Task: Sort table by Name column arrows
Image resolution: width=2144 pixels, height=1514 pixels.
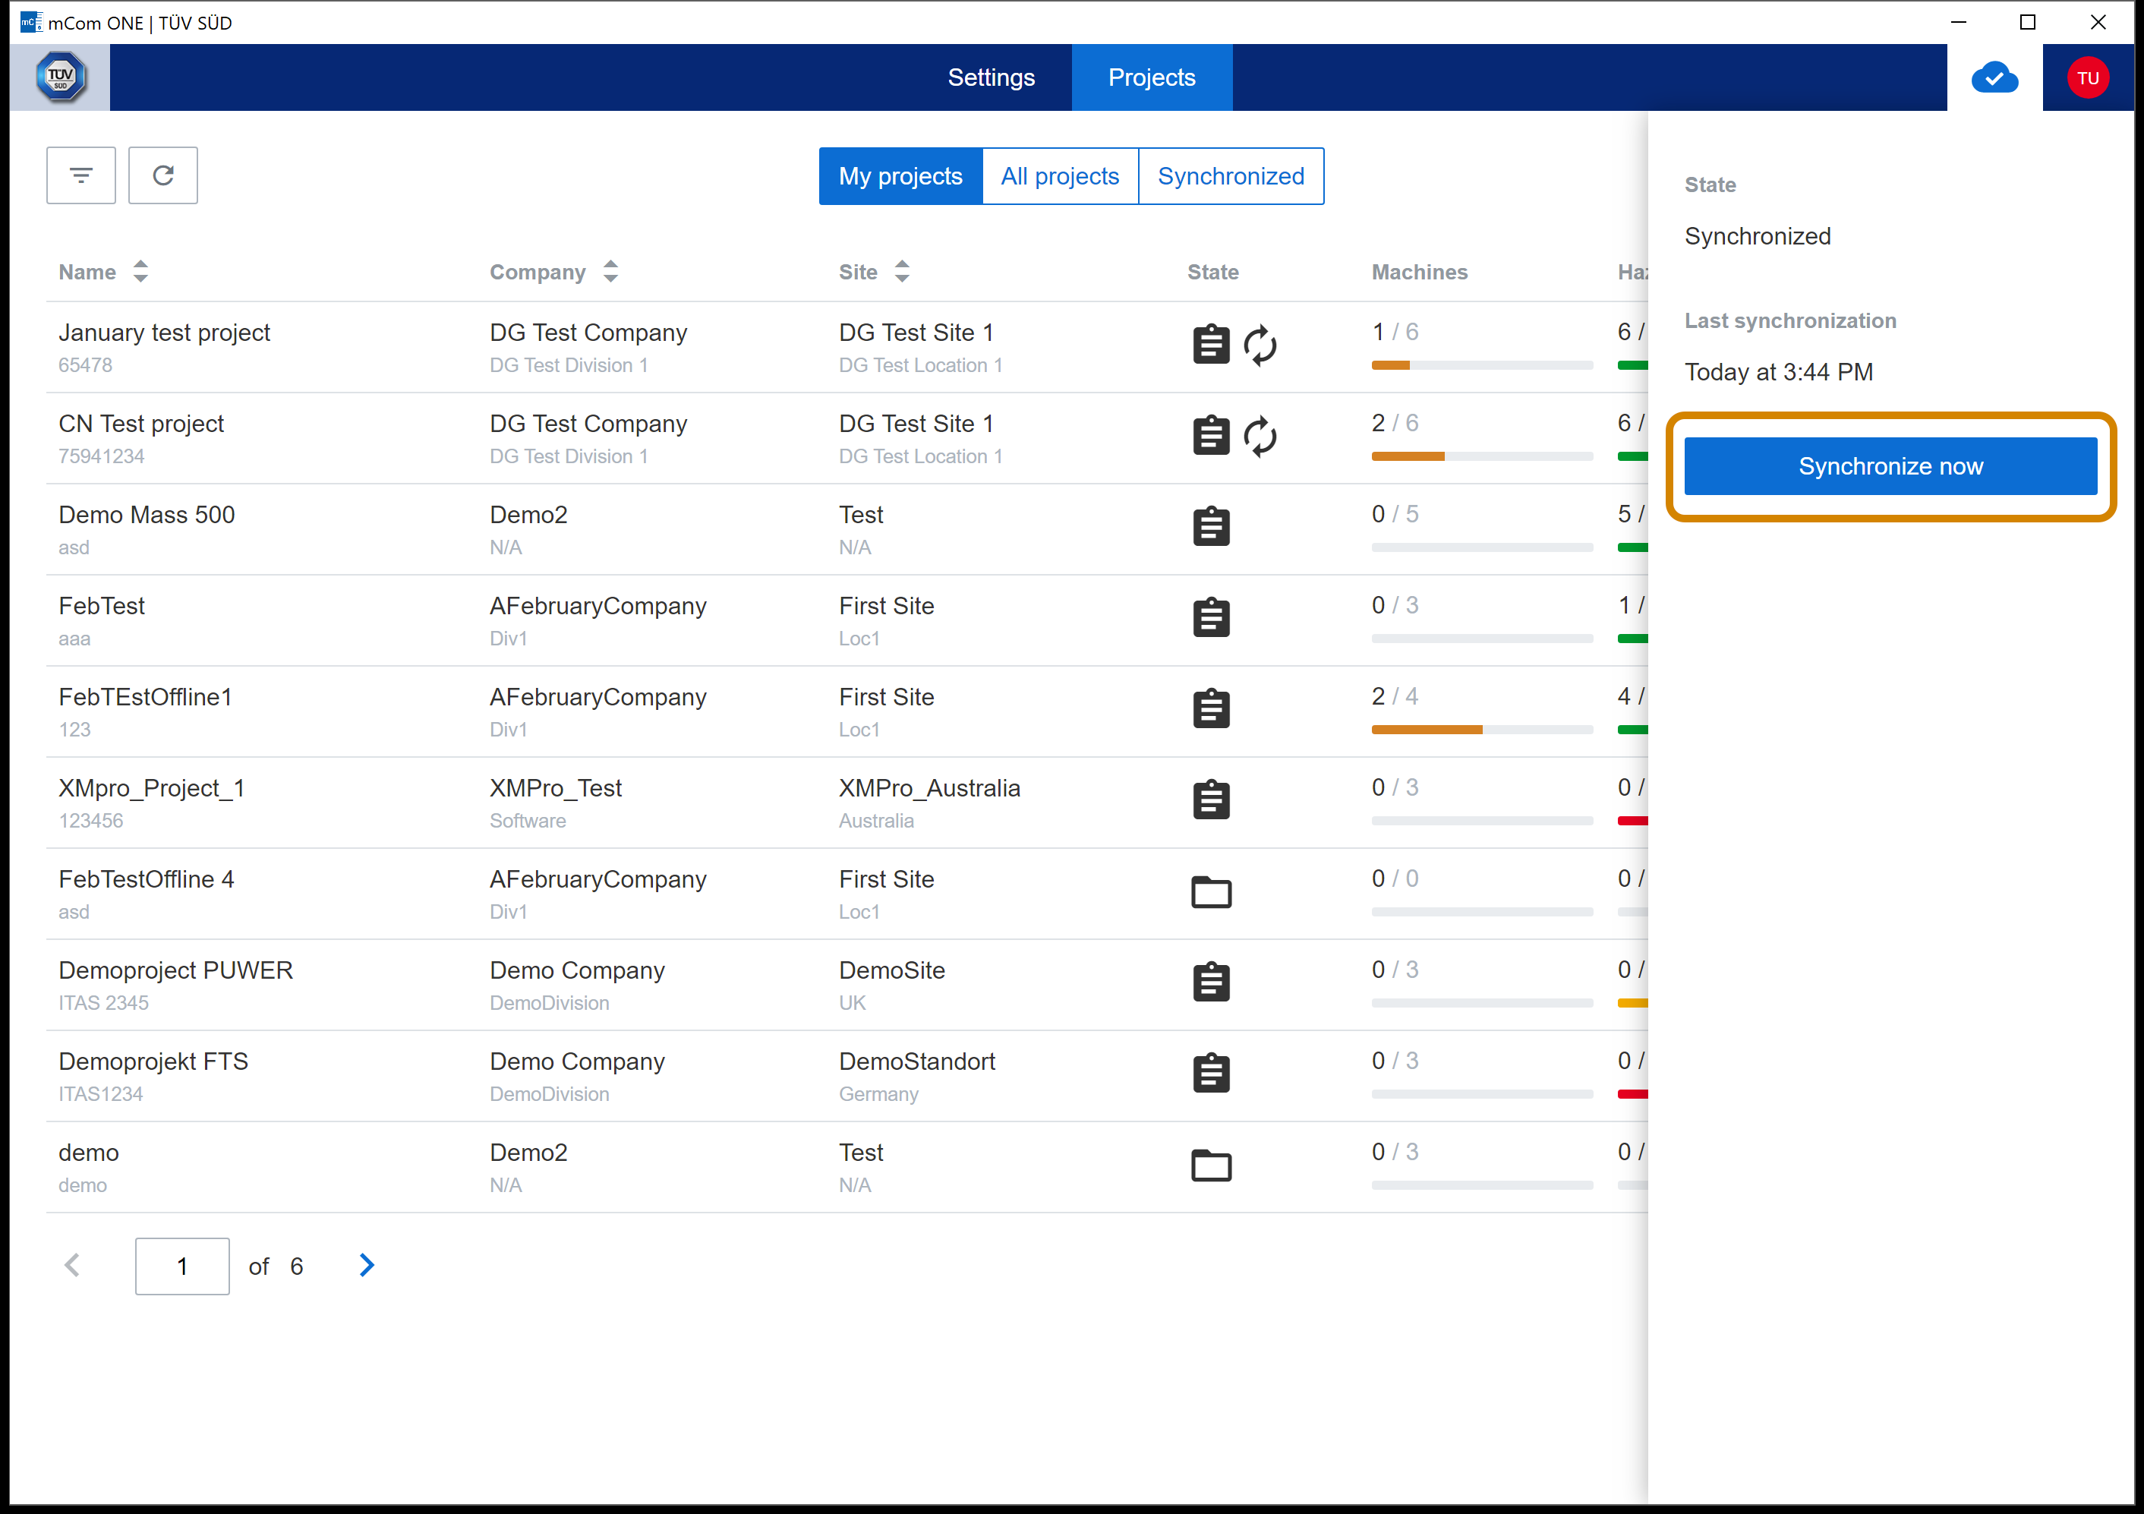Action: point(141,272)
